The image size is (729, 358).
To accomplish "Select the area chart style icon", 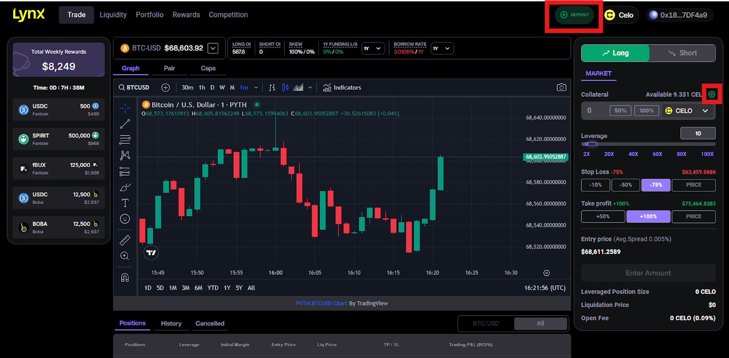I will [298, 87].
